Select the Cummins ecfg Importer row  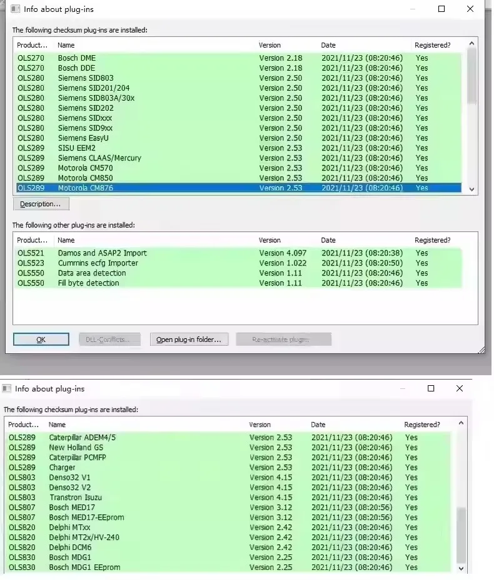[239, 263]
